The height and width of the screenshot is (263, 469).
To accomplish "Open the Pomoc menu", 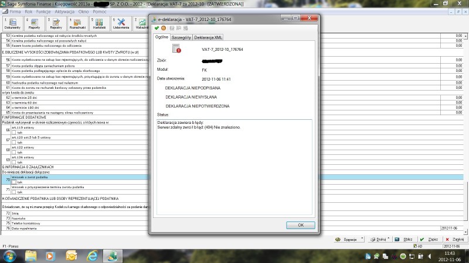I will [x=99, y=12].
